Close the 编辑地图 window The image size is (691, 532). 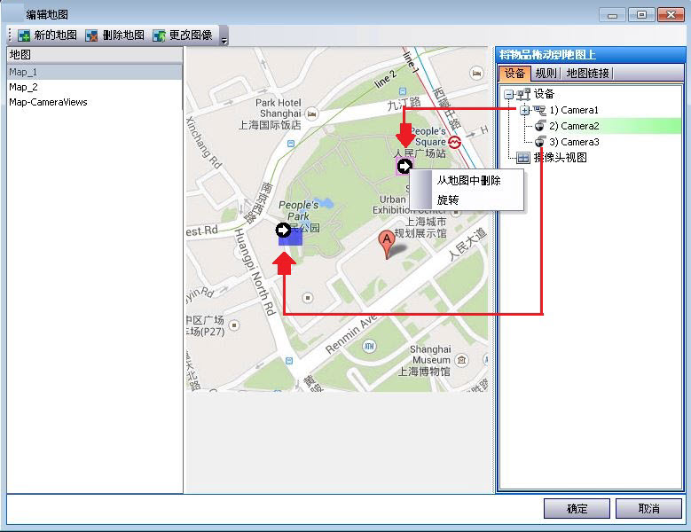671,15
